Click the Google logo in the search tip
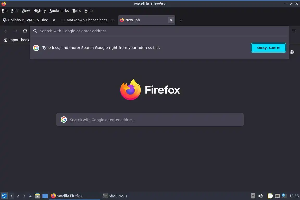Screen dimensions: 300x200 click(x=36, y=48)
